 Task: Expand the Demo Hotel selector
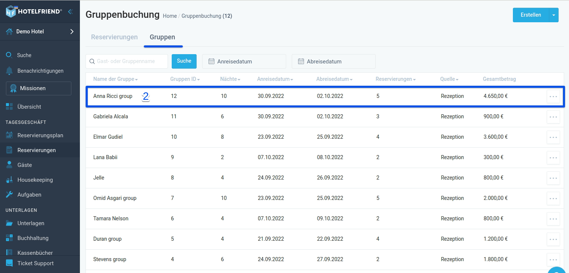(72, 32)
